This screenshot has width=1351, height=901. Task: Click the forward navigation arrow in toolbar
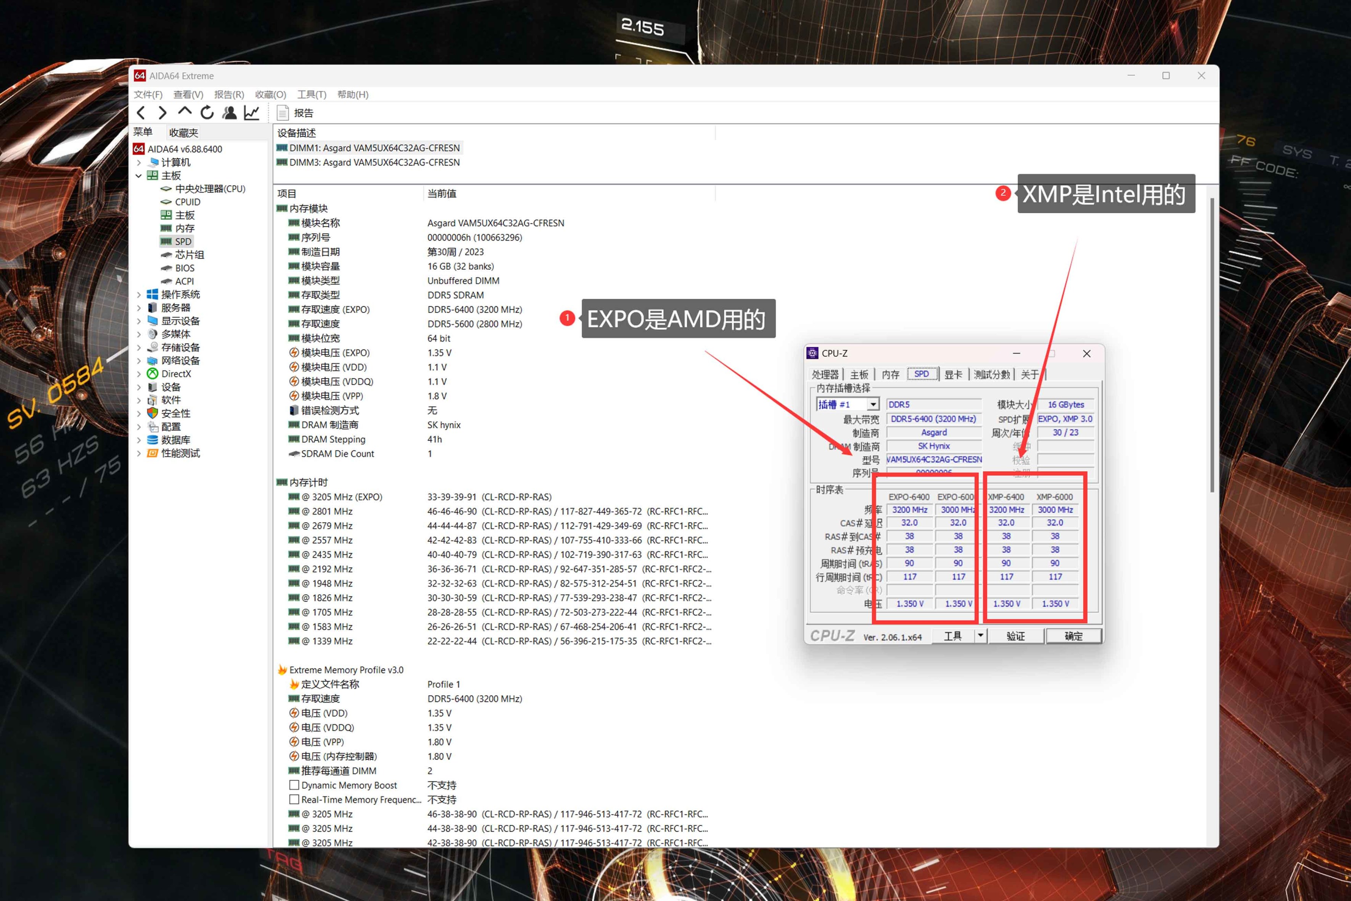(x=162, y=113)
